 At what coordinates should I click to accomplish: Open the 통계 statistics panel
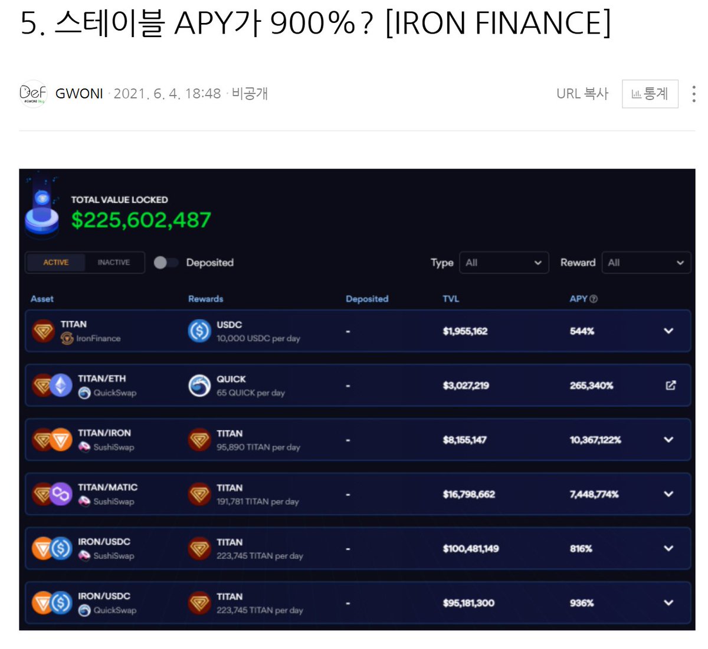coord(650,93)
